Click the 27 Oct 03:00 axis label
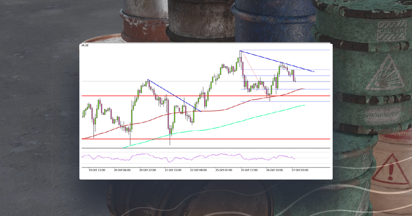Viewport: 412px width, 216px height. click(299, 170)
